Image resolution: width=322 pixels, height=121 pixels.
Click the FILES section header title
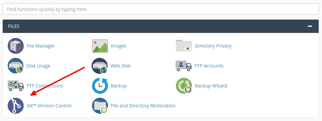[14, 26]
